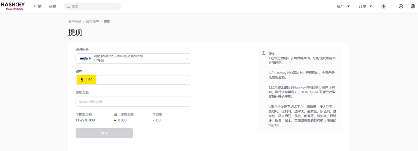The image size is (418, 151).
Task: Open the 资产 menu in header
Action: pos(343,6)
